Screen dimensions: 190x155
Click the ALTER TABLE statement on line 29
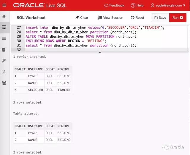pos(81,36)
